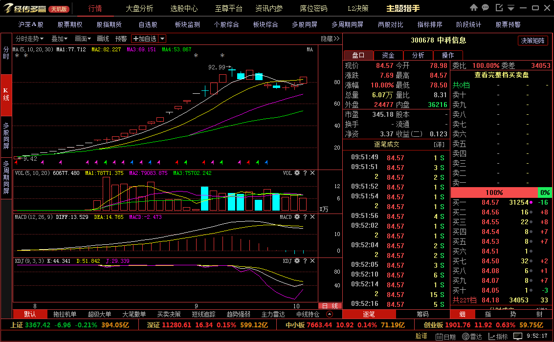This screenshot has width=554, height=342.
Task: Open MACD panel settings gear icon
Action: (297, 217)
